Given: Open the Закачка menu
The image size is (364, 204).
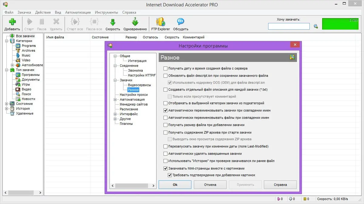Looking at the screenshot, I should point(24,12).
